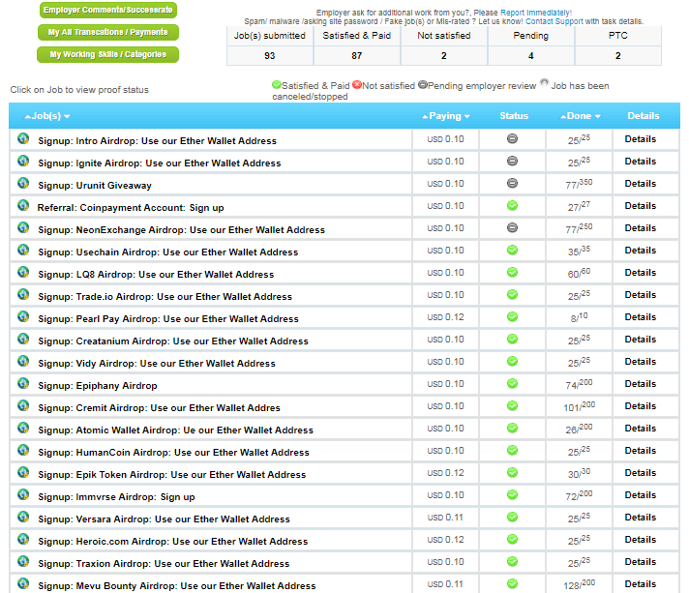The image size is (689, 593).
Task: Open Details for Mevu Bounty Airdrop job
Action: pos(641,583)
